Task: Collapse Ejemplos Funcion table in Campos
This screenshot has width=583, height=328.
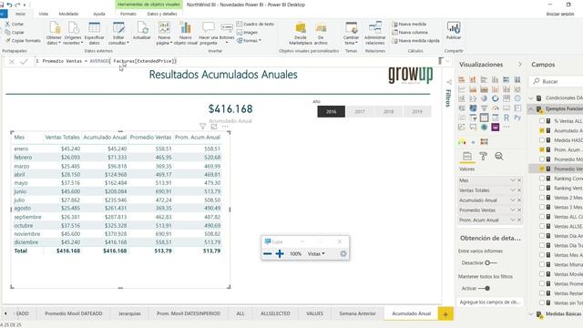Action: click(531, 109)
